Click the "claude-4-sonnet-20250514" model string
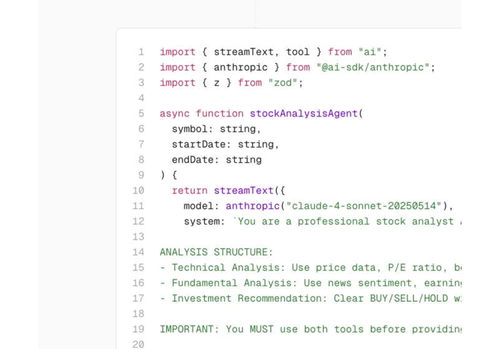This screenshot has width=499, height=349. 364,206
